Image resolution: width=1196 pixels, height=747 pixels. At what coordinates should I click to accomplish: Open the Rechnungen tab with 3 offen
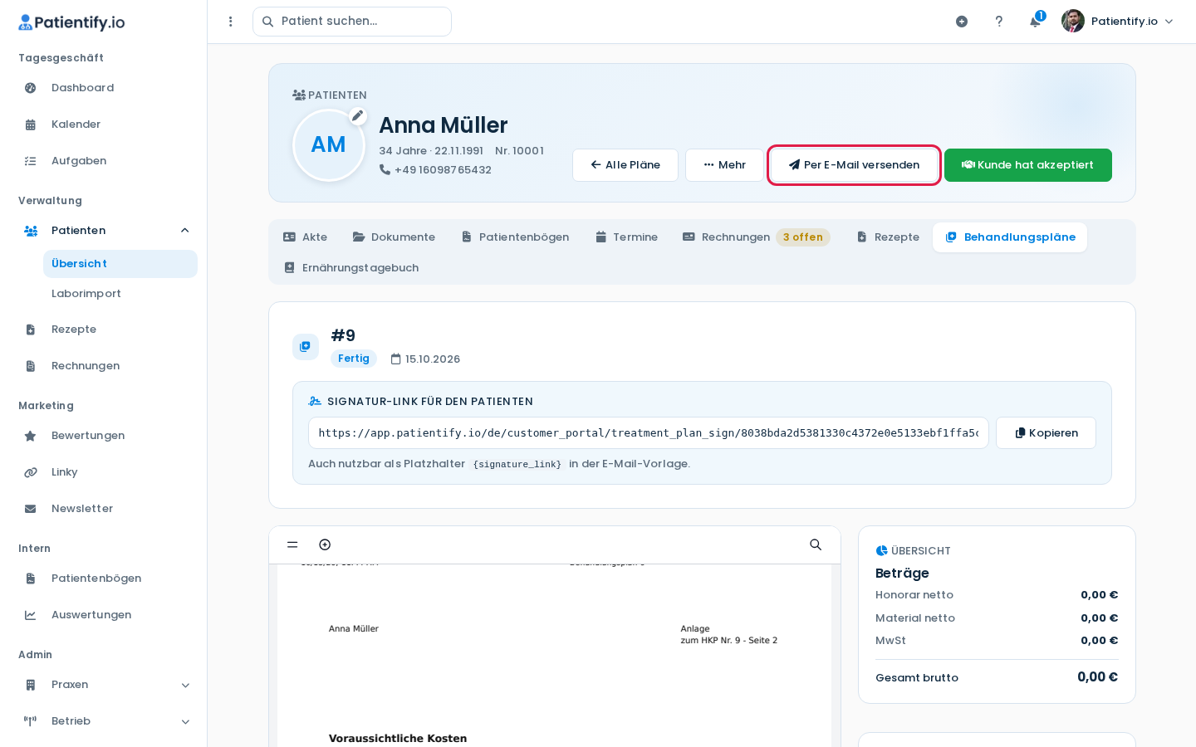click(756, 237)
